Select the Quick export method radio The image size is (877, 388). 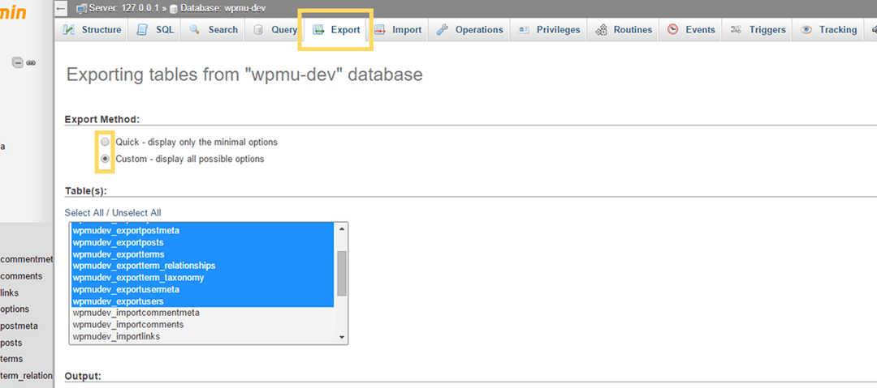click(x=105, y=142)
